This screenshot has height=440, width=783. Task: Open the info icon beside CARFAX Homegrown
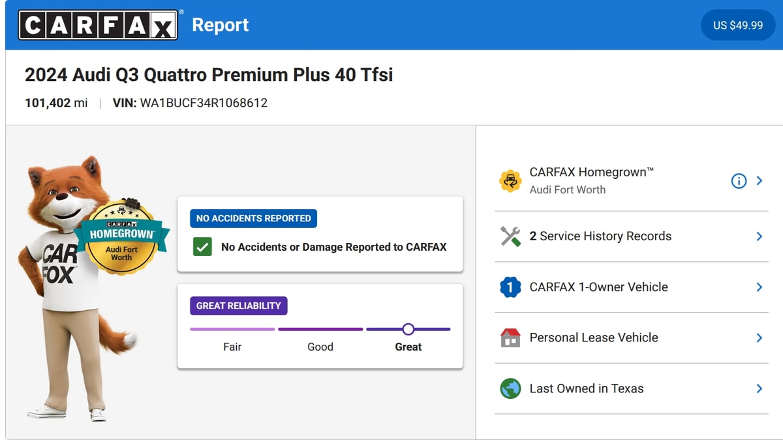coord(739,181)
